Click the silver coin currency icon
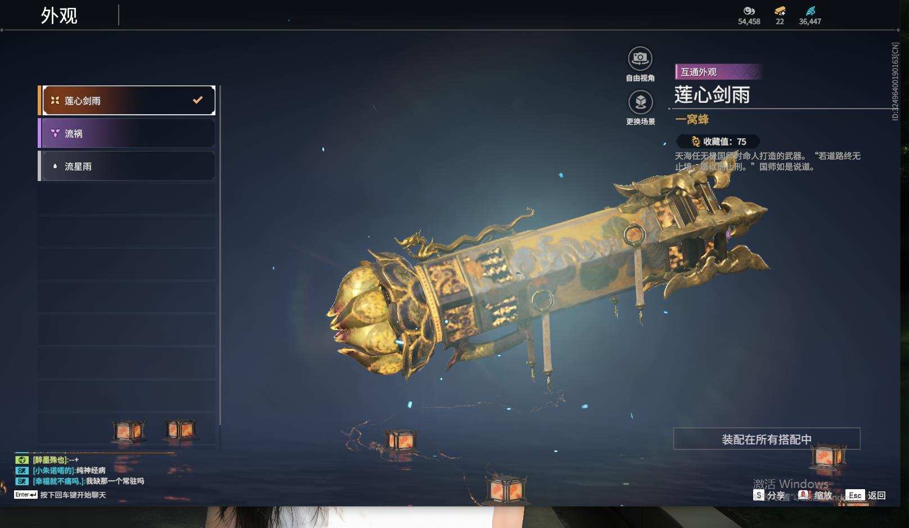Screen dimensions: 909x528 (749, 11)
